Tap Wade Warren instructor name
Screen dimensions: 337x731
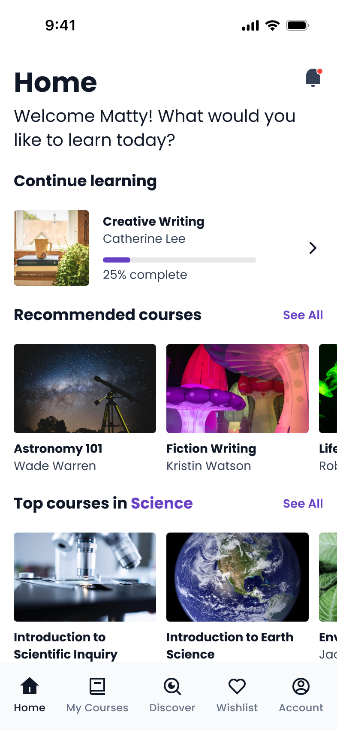pyautogui.click(x=55, y=466)
